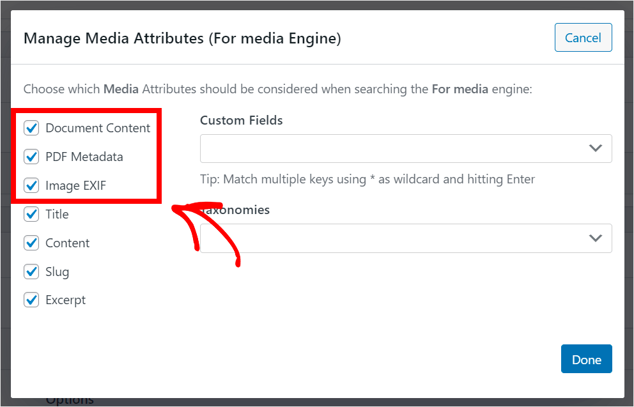Click the bold For media text

461,89
